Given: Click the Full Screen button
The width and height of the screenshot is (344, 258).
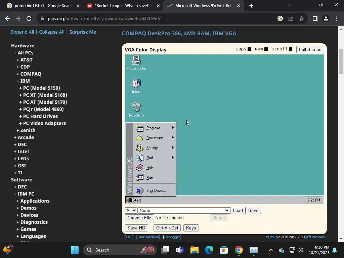Looking at the screenshot, I should click(310, 50).
